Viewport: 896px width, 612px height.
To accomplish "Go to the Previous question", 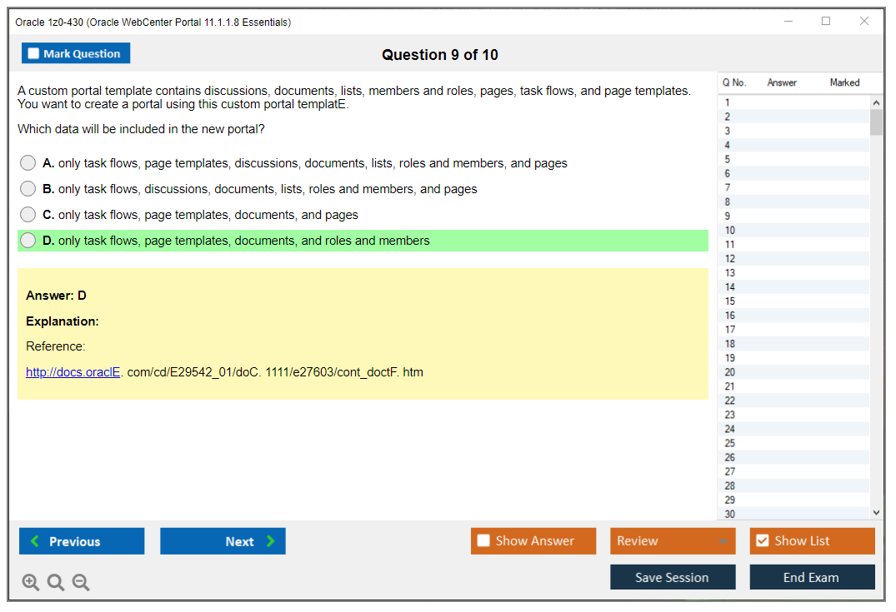I will [x=82, y=541].
